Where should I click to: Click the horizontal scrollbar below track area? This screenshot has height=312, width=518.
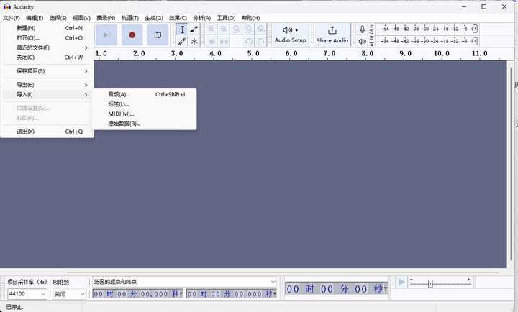[283, 272]
